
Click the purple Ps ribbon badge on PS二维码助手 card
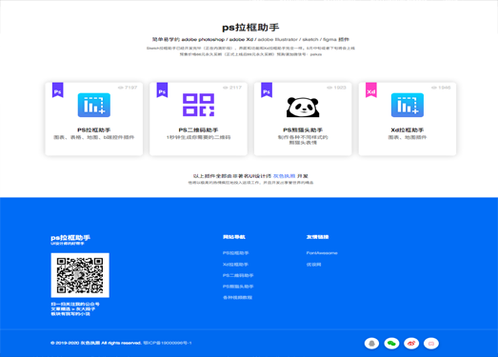pyautogui.click(x=162, y=89)
